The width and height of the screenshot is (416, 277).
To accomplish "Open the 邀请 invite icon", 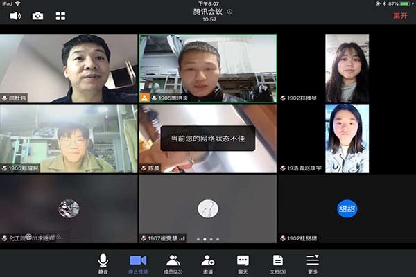I will click(x=207, y=262).
